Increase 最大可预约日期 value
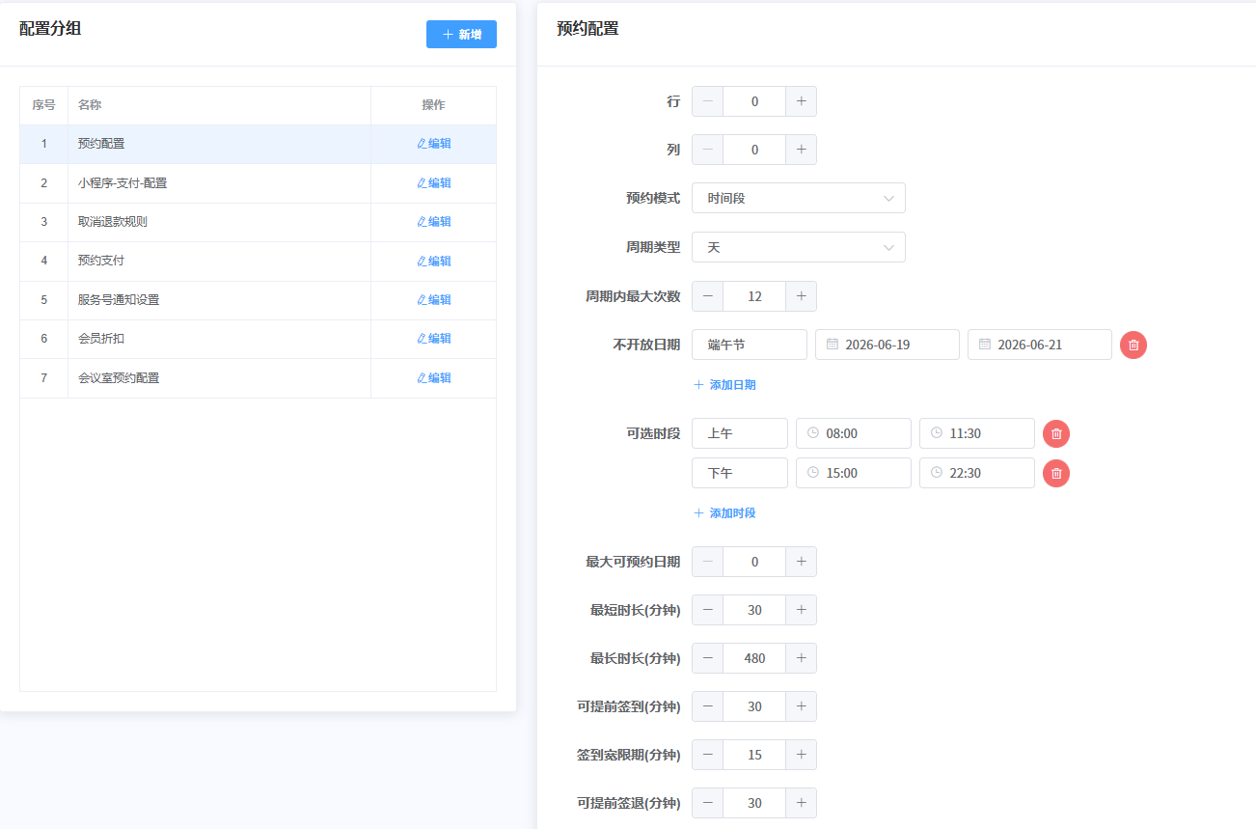Image resolution: width=1256 pixels, height=829 pixels. coord(802,562)
